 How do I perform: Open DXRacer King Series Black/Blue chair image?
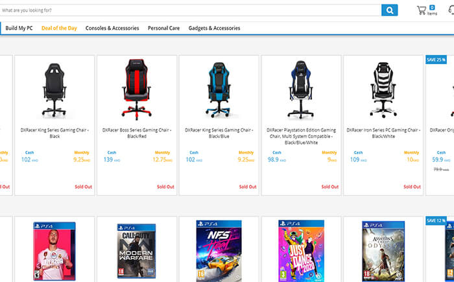coord(219,89)
